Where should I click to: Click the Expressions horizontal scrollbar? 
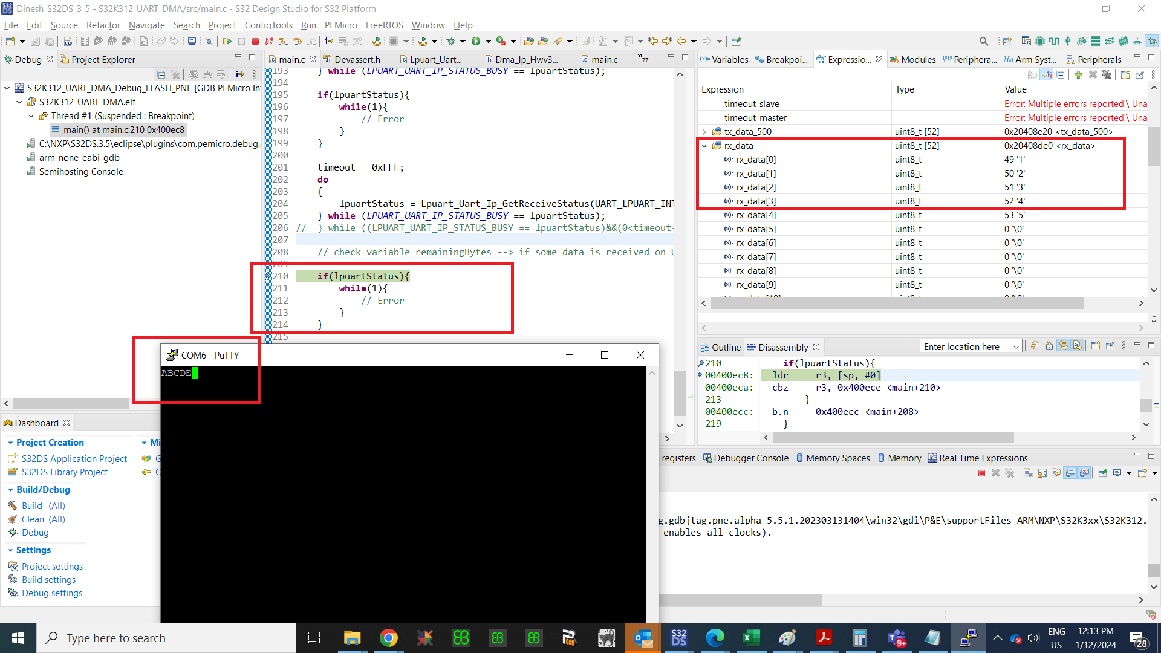(x=896, y=304)
